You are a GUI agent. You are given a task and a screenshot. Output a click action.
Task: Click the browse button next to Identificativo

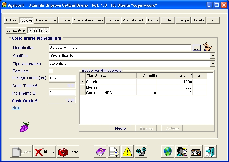pos(196,48)
